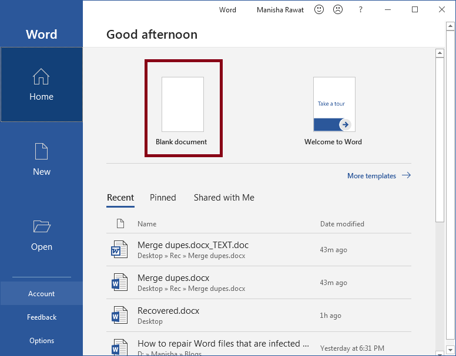Open the Feedback page
Image resolution: width=456 pixels, height=356 pixels.
pos(41,317)
